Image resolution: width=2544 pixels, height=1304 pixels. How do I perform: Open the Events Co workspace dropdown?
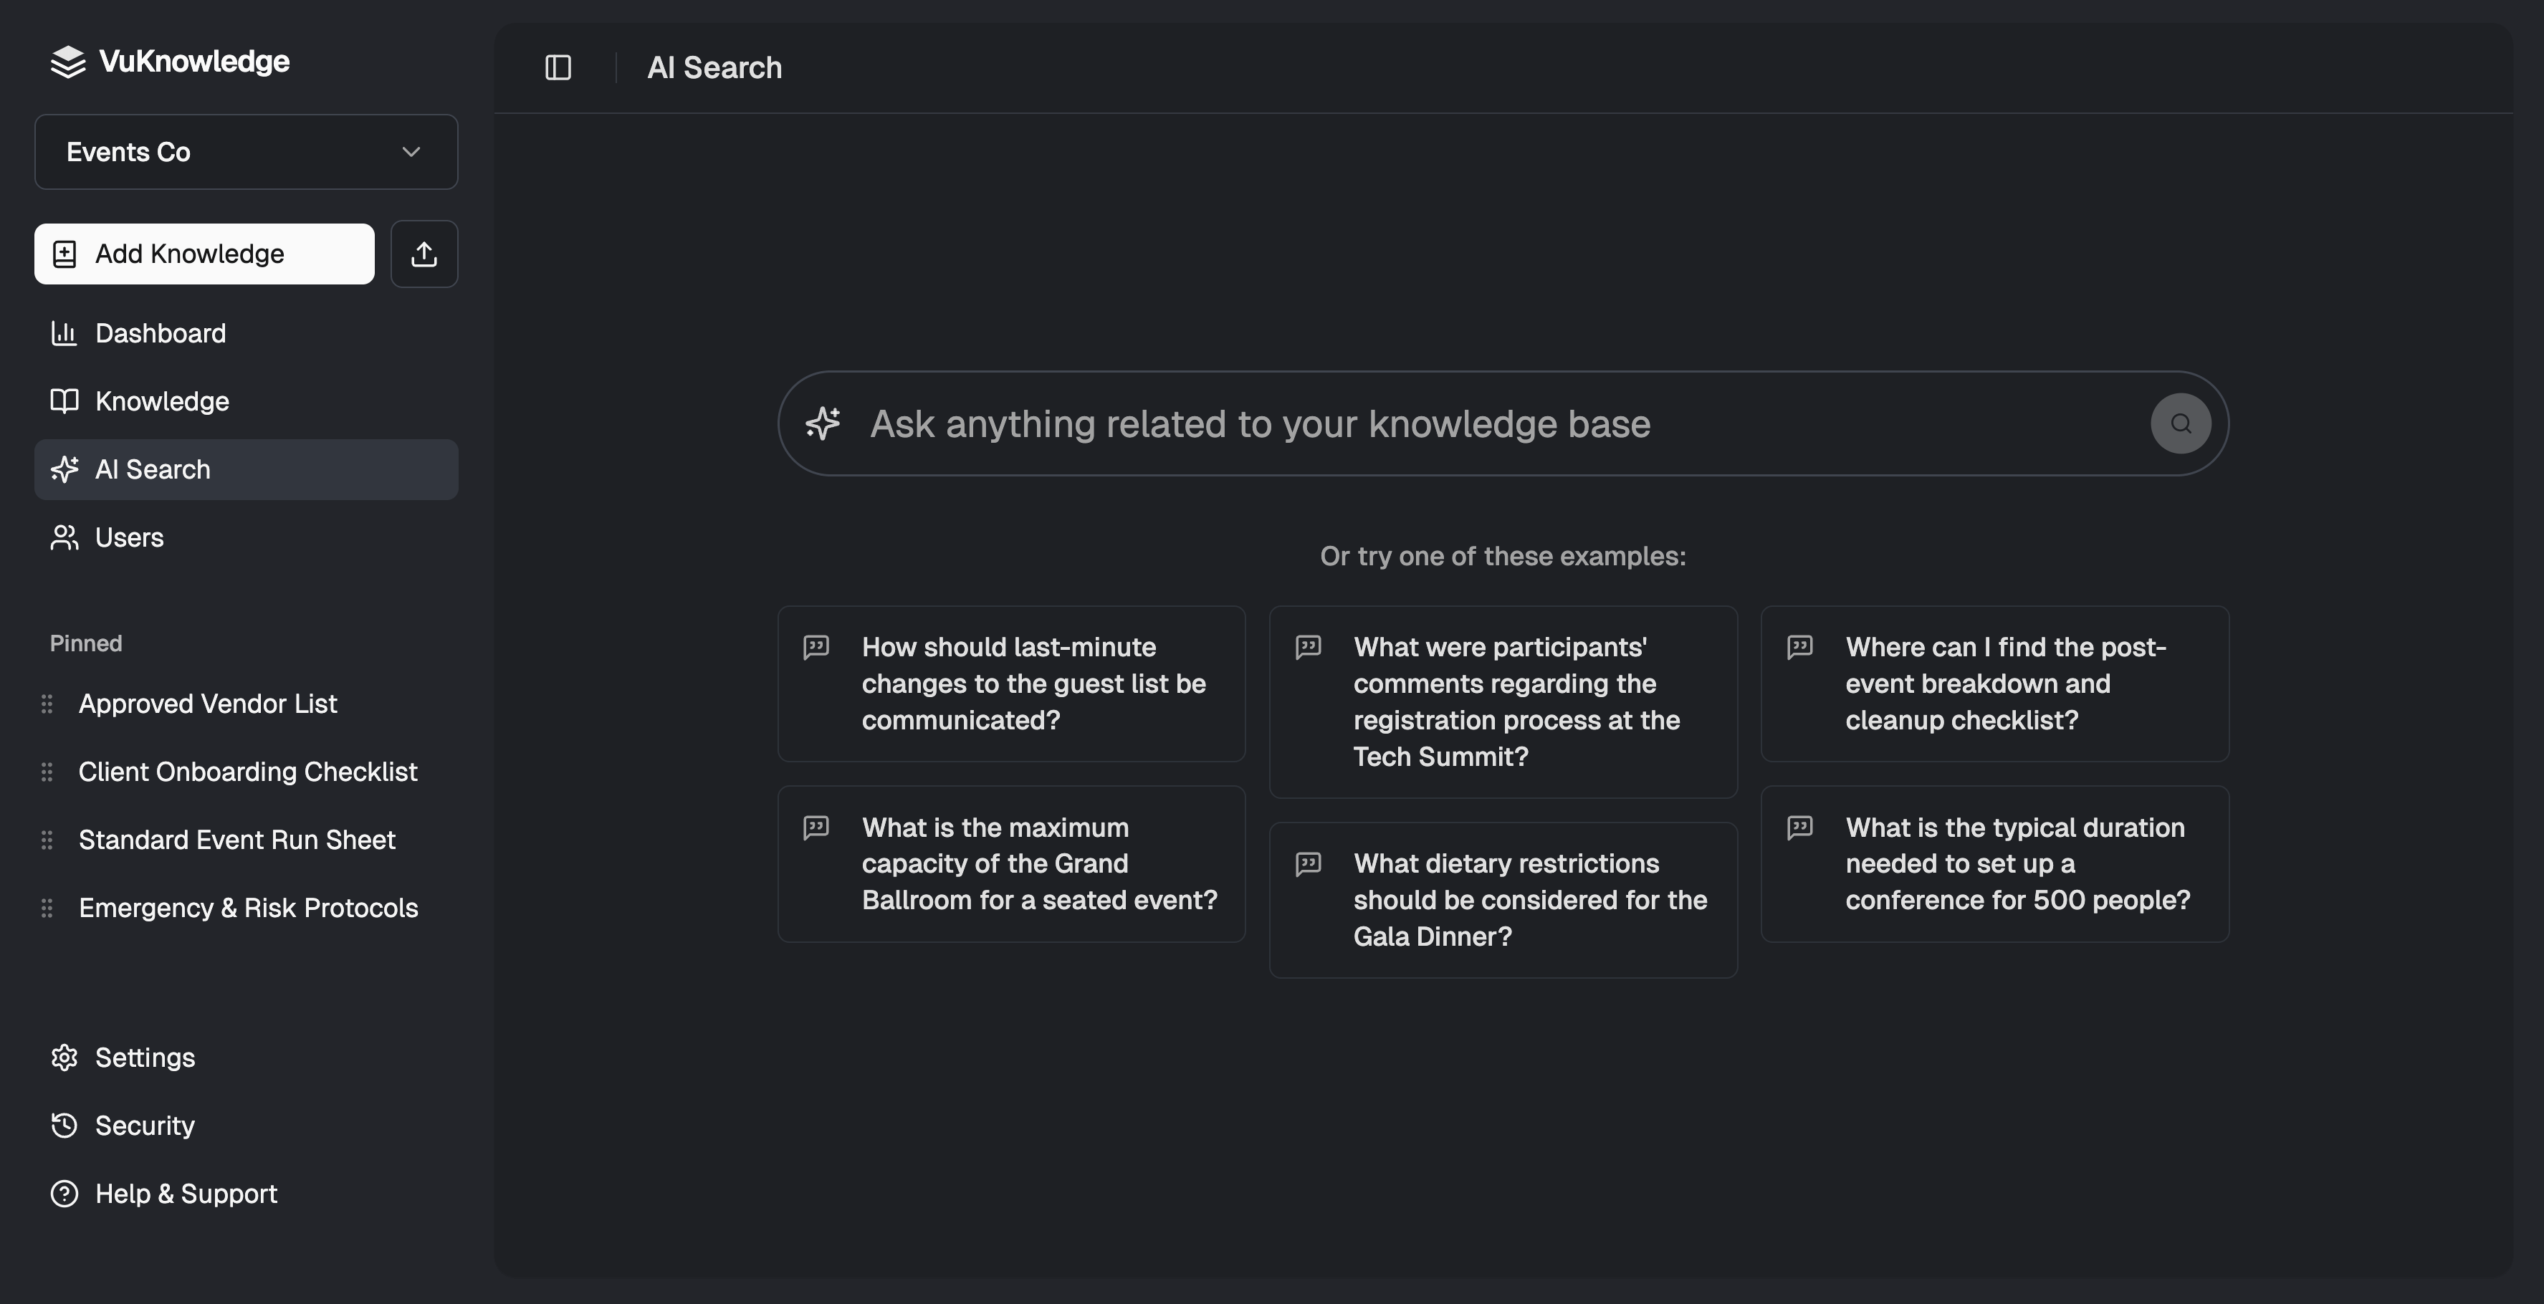245,152
